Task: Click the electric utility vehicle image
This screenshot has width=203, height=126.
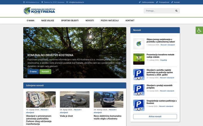Action: (109, 99)
